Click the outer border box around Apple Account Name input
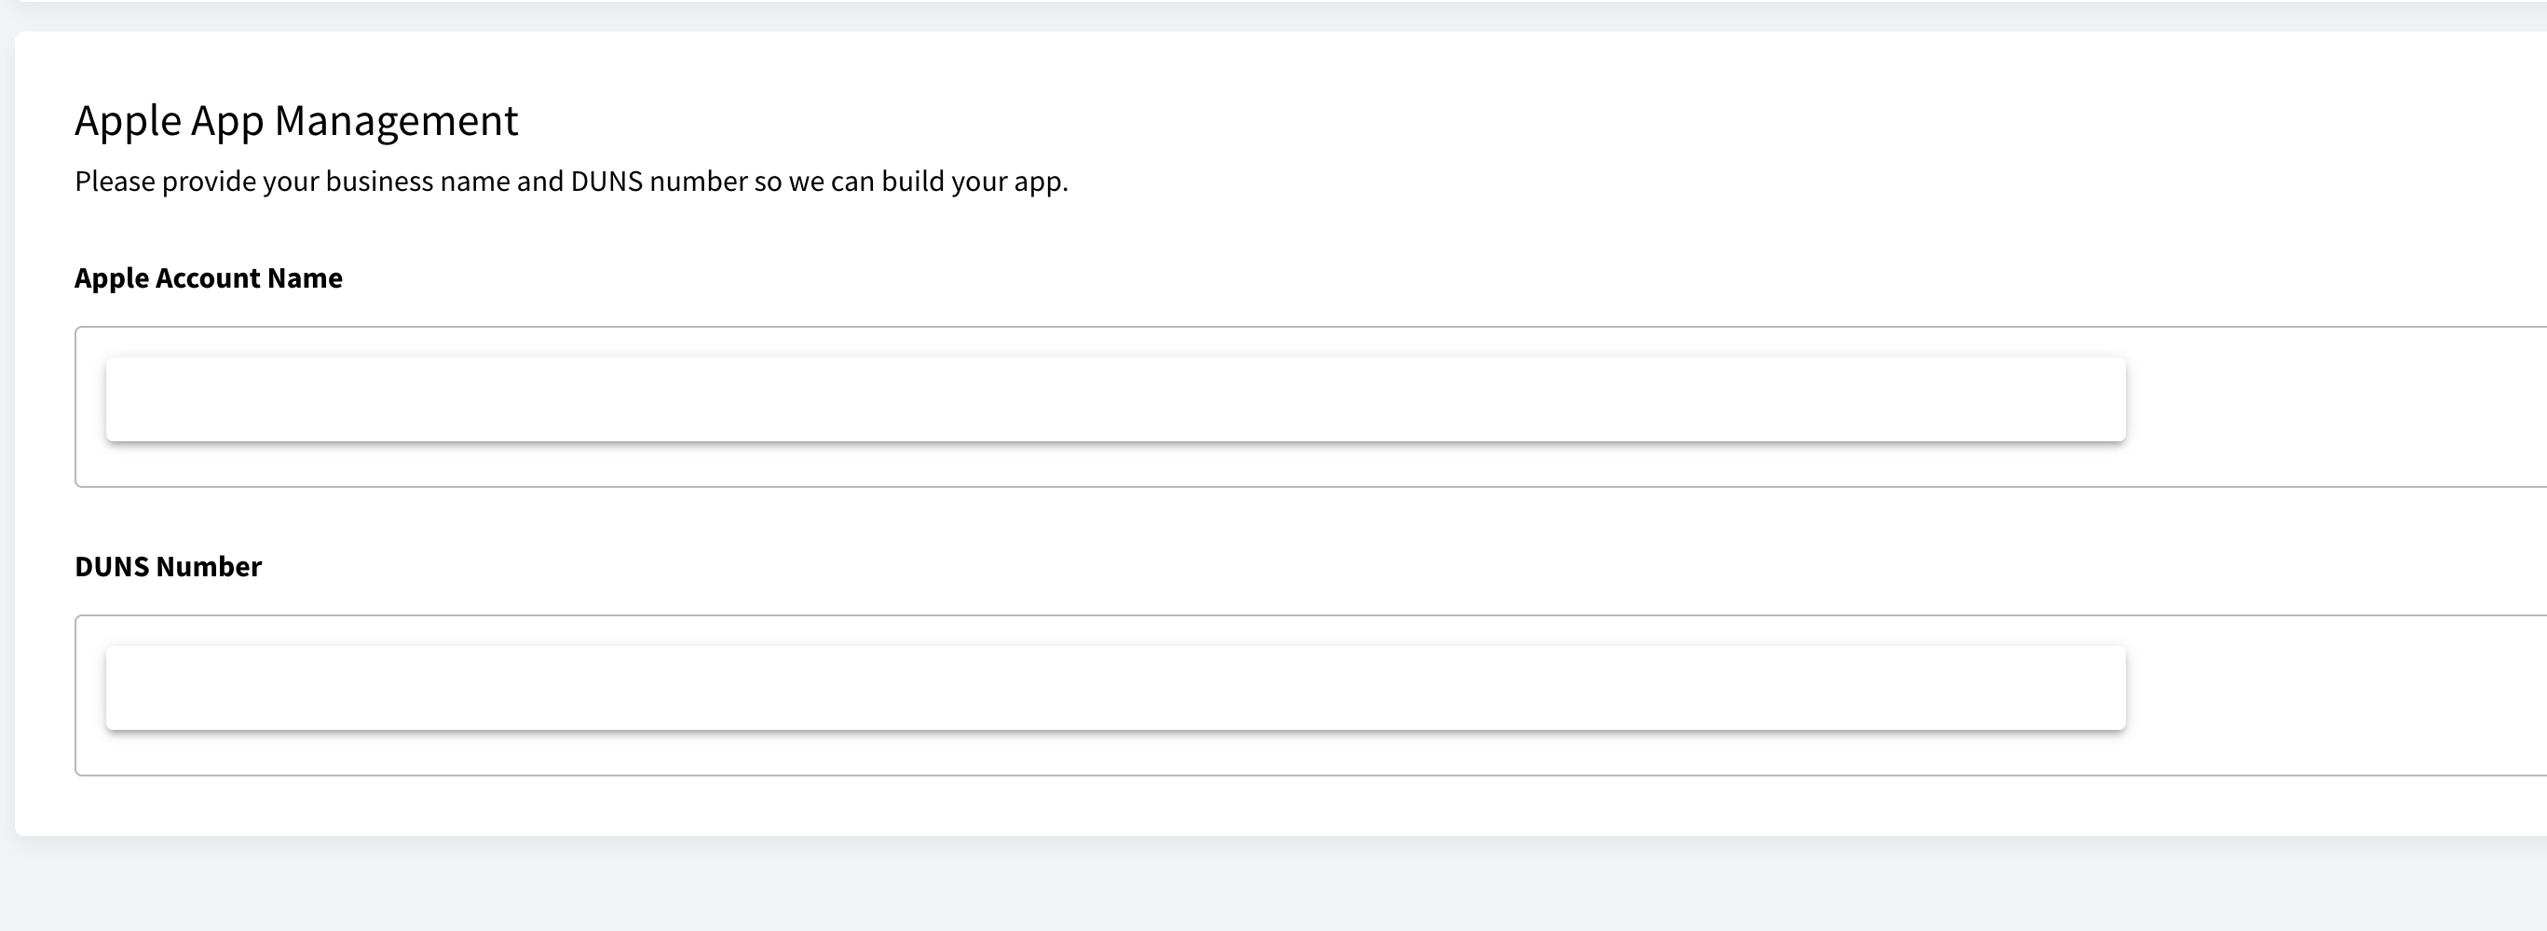The height and width of the screenshot is (931, 2547). click(1311, 406)
